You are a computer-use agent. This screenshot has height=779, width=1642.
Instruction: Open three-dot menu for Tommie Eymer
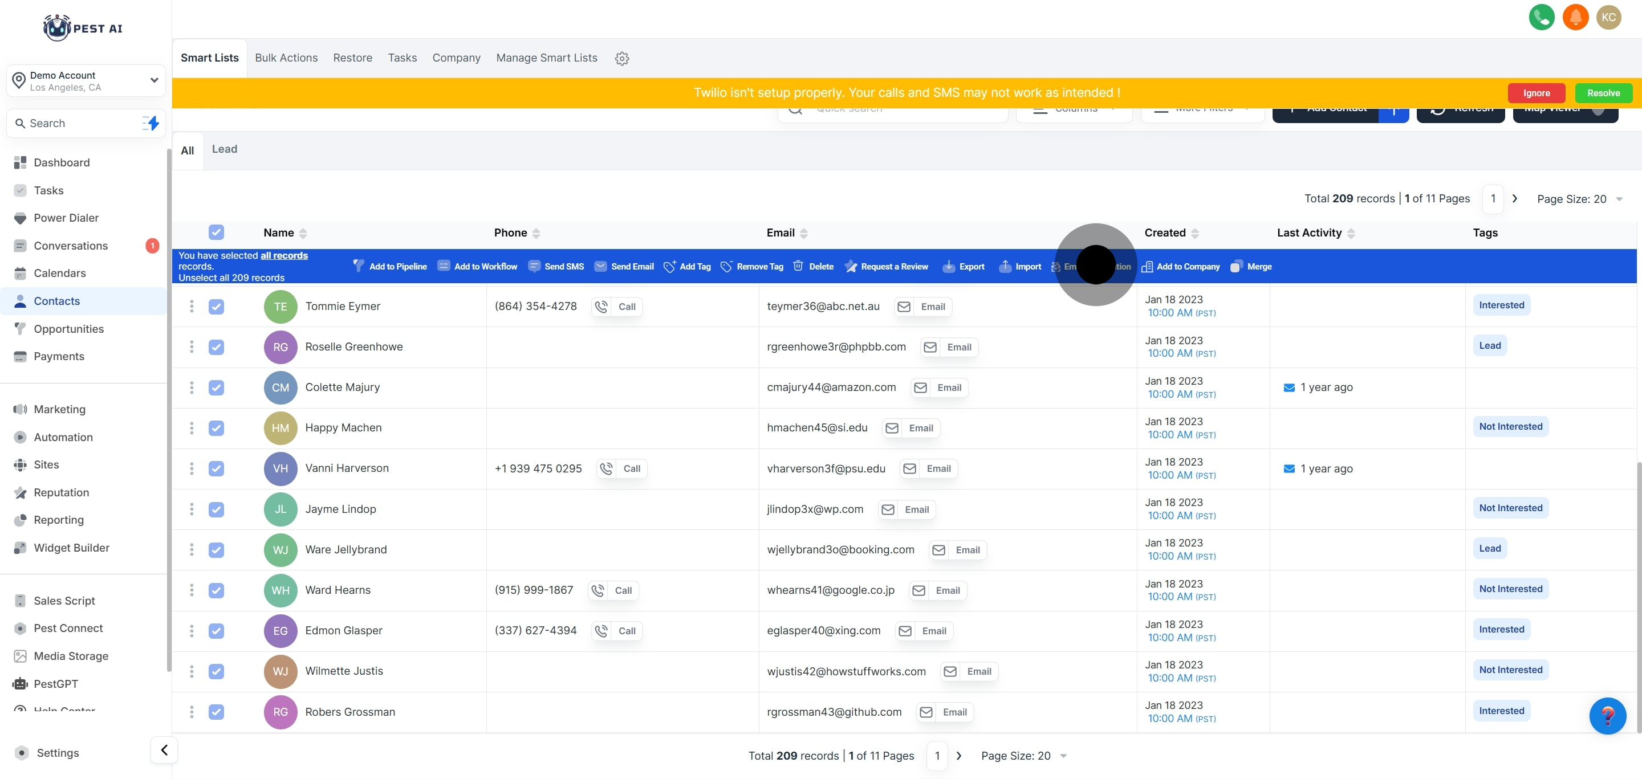(191, 307)
